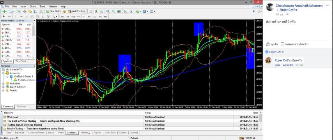Image resolution: width=333 pixels, height=140 pixels.
Task: Expand the Indicators tree node
Action: tap(4, 84)
